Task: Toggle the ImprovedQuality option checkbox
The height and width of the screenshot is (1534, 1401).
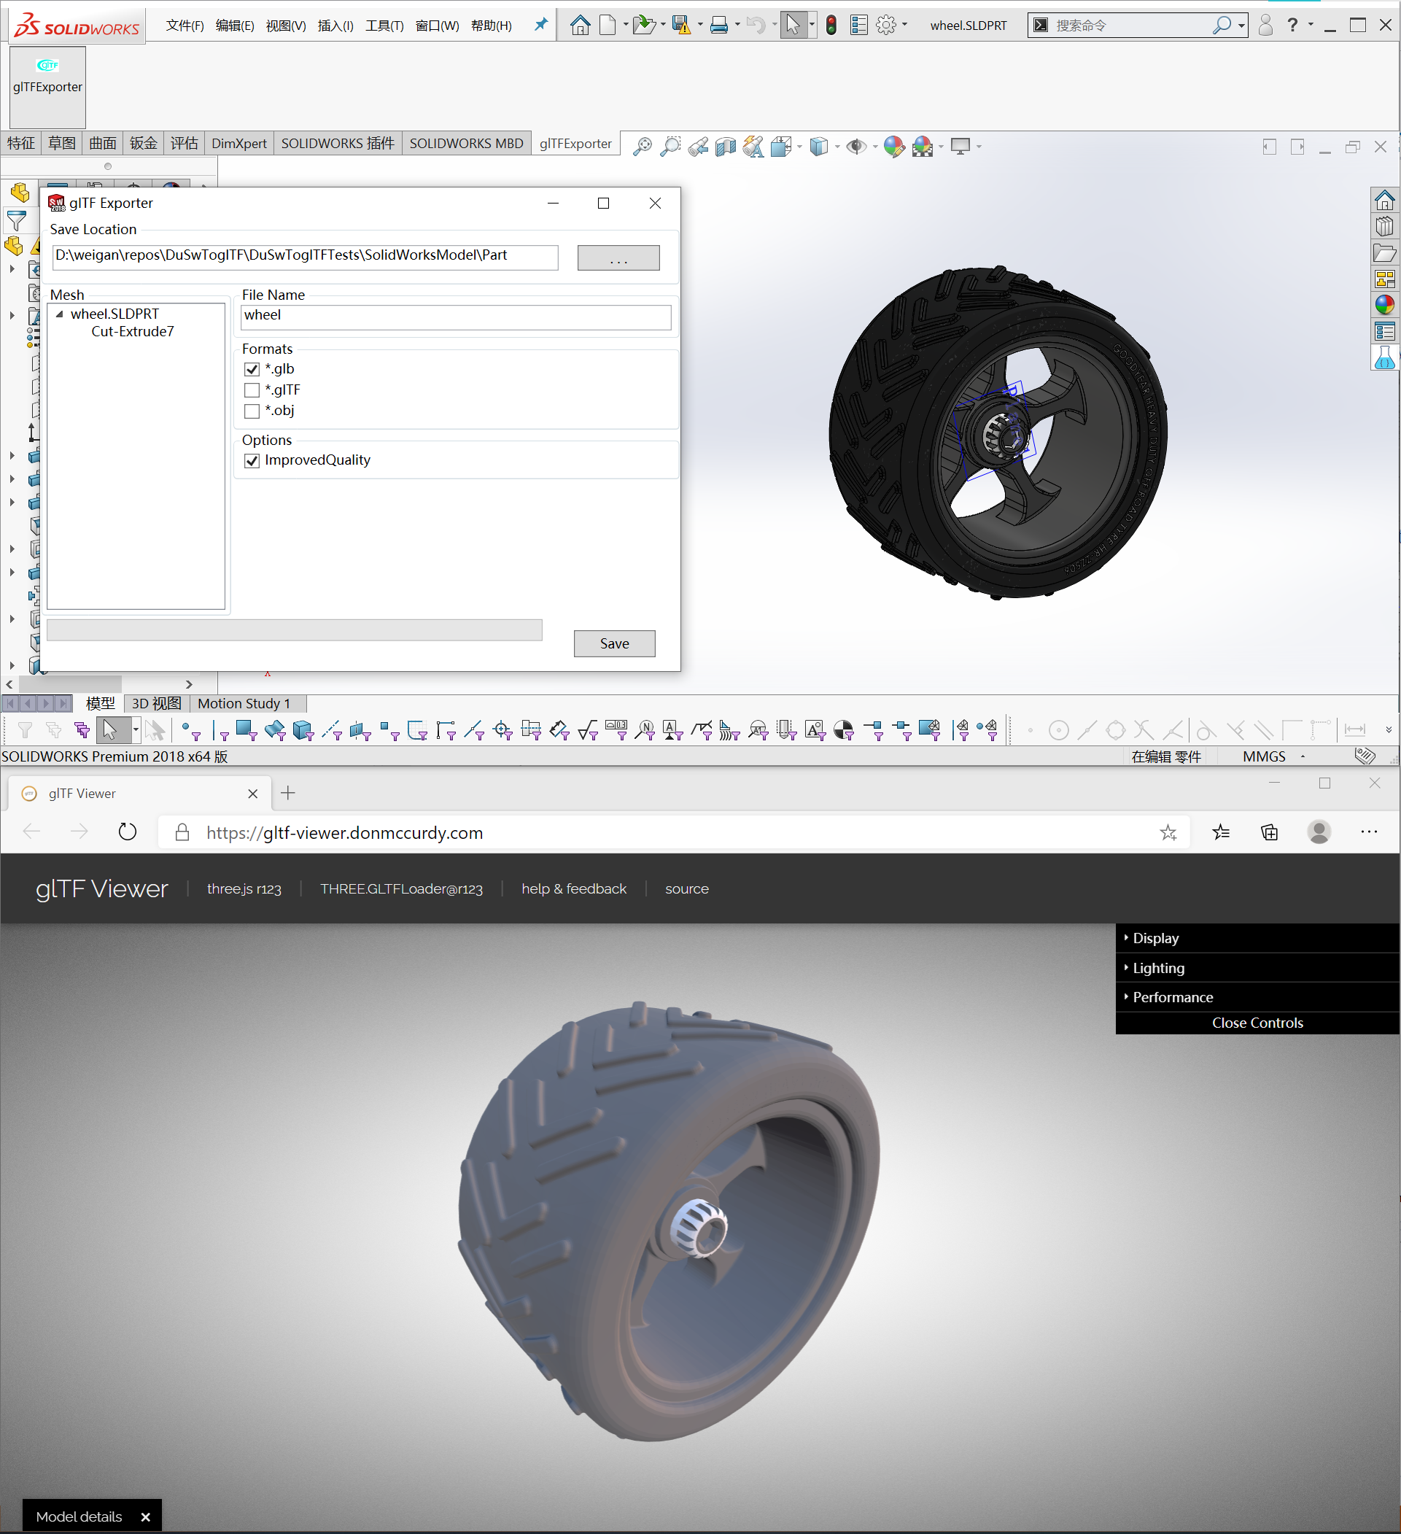Action: click(x=252, y=460)
